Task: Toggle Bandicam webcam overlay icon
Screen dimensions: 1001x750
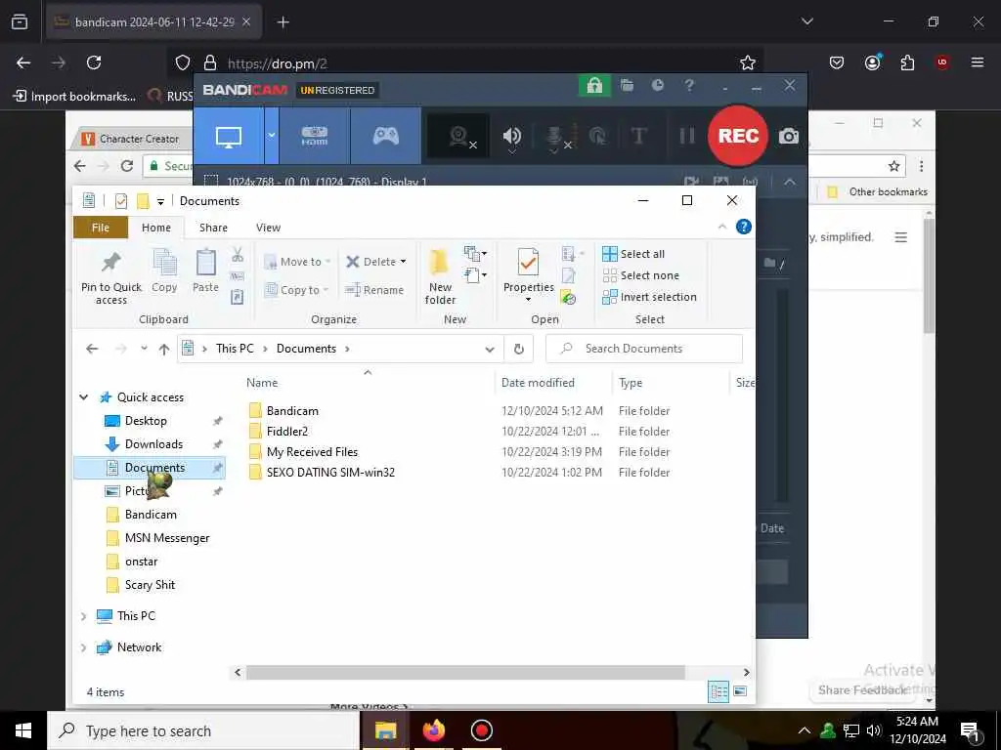Action: click(x=459, y=136)
